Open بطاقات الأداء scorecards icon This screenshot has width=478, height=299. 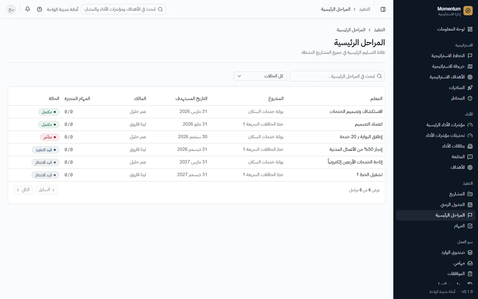[x=470, y=146]
